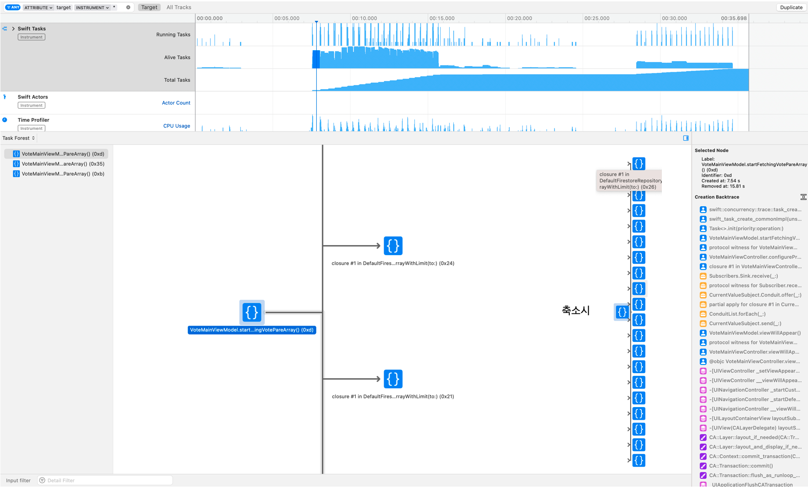Collapse the Creation Backtrace frames icon
The height and width of the screenshot is (488, 808).
[803, 197]
